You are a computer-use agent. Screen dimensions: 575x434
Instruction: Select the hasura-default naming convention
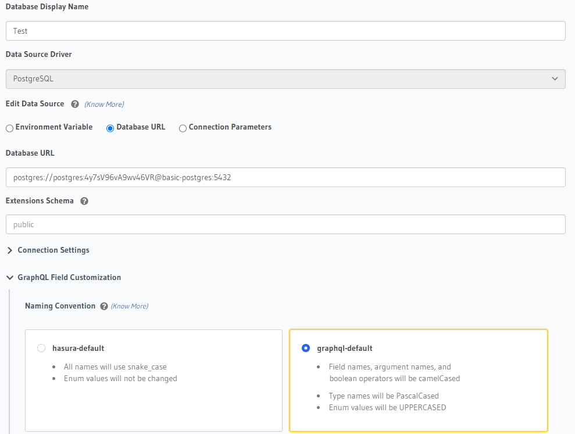pos(41,348)
